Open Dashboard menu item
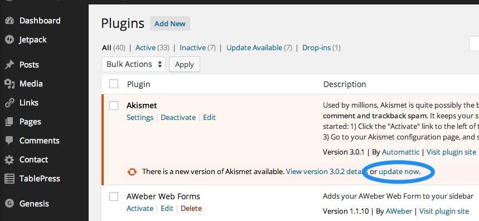The width and height of the screenshot is (479, 221). coord(40,21)
